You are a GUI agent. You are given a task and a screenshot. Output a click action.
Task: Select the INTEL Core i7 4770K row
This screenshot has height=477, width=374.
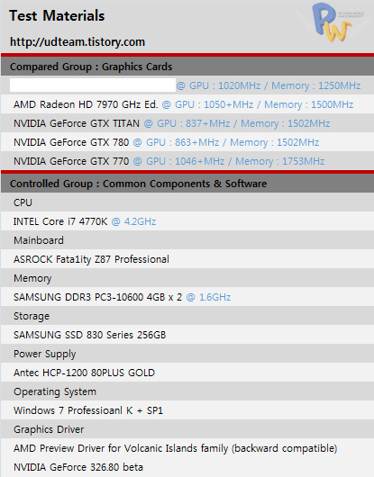tap(187, 221)
